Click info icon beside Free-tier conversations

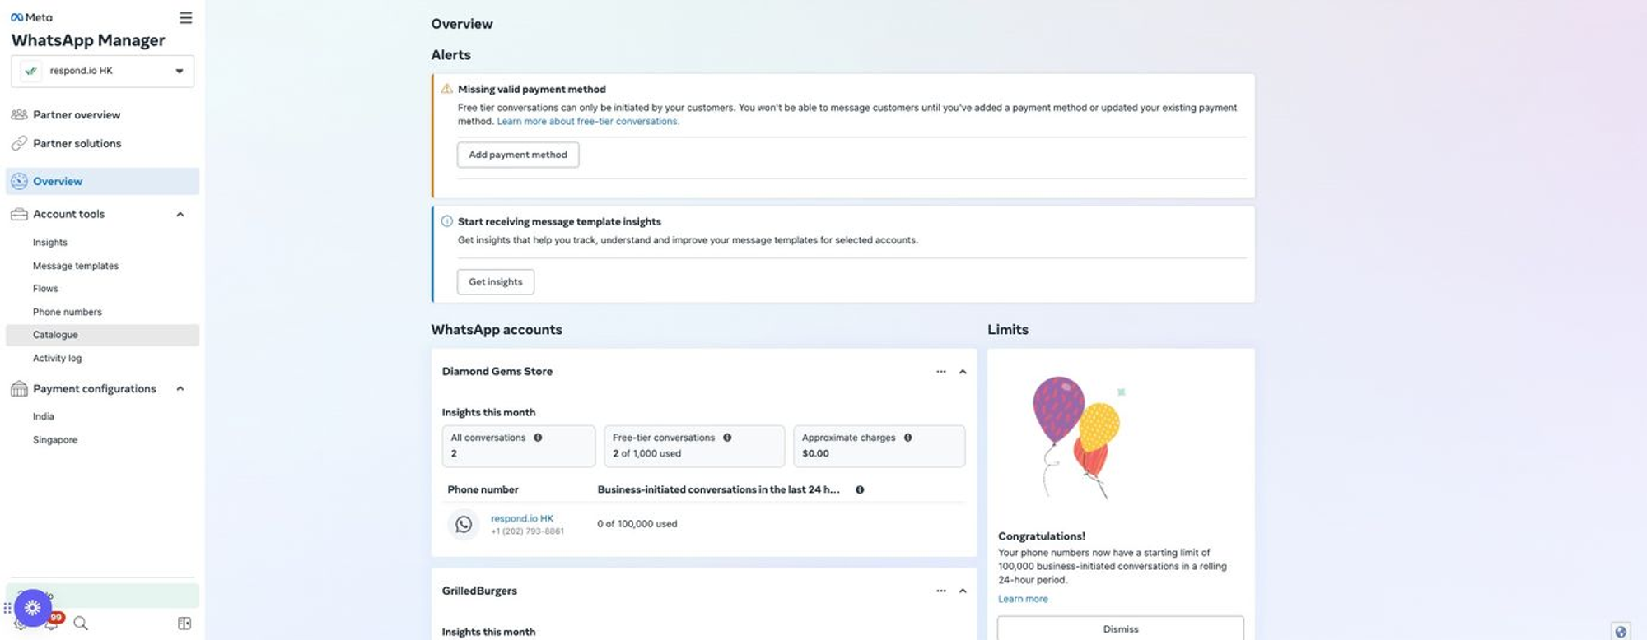click(x=727, y=438)
